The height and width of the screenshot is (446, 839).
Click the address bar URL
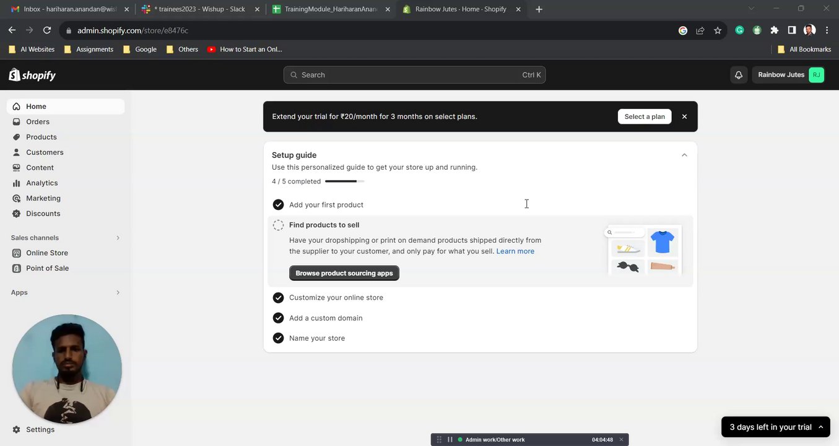click(x=133, y=30)
